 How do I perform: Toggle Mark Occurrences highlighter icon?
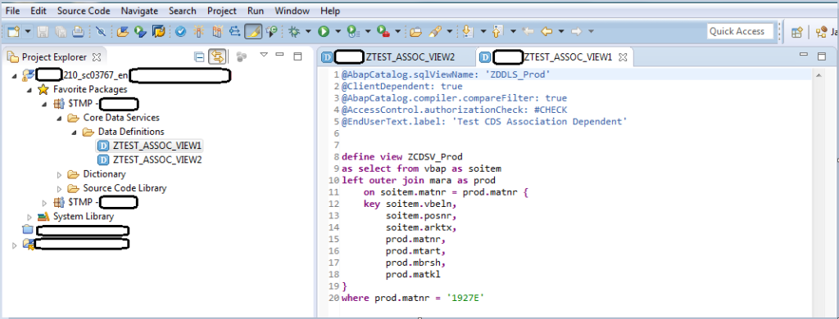point(253,32)
